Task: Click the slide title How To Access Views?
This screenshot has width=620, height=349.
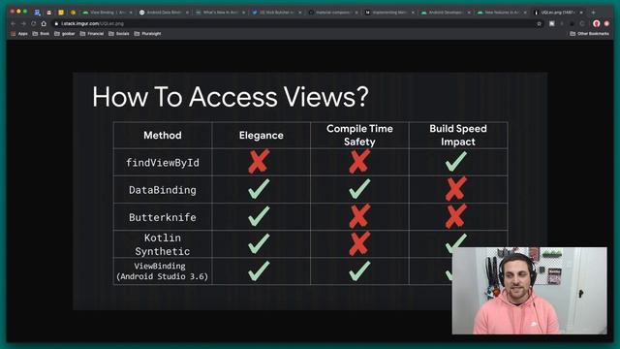Action: (231, 97)
